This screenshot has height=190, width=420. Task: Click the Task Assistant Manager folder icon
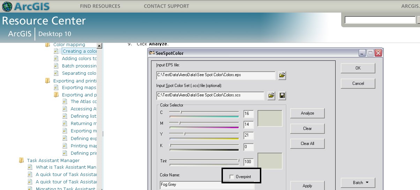pyautogui.click(x=21, y=160)
